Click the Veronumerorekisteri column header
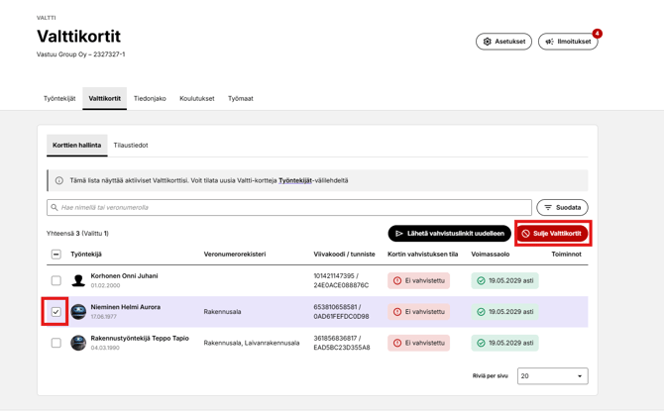The height and width of the screenshot is (413, 664). coord(235,255)
